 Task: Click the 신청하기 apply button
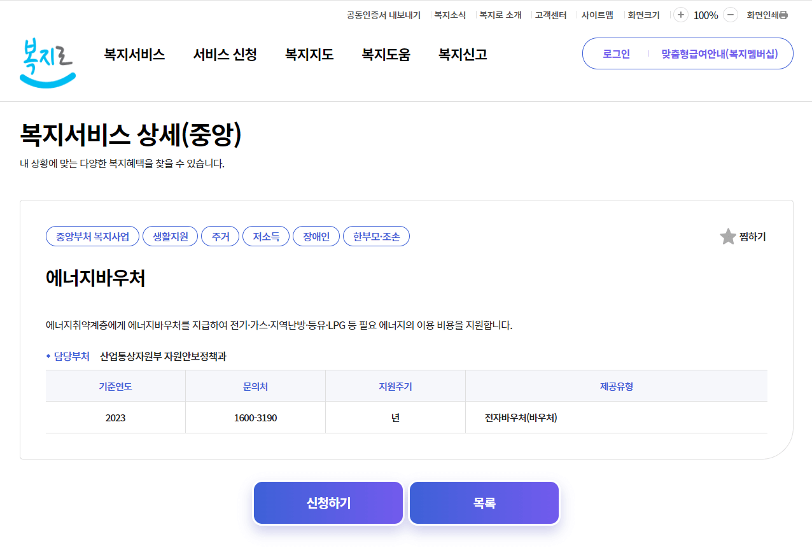click(328, 503)
